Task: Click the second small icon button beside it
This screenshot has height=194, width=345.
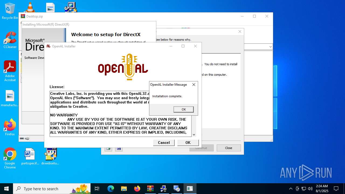Action: pyautogui.click(x=119, y=148)
